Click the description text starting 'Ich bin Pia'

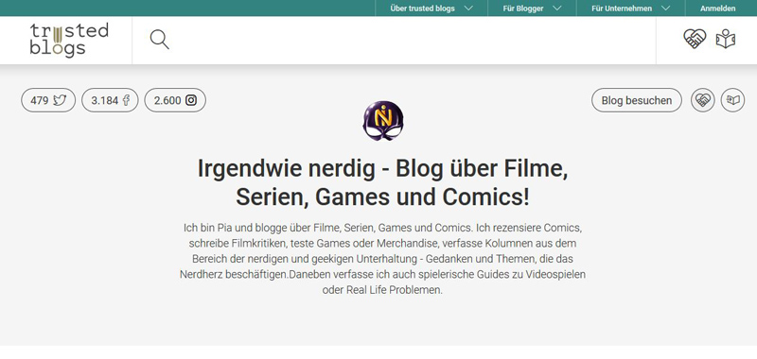(383, 259)
